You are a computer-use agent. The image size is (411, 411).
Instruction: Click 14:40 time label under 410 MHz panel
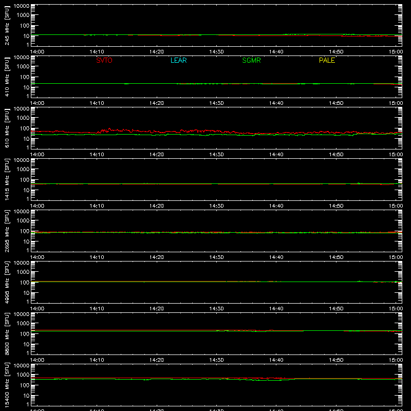point(276,103)
